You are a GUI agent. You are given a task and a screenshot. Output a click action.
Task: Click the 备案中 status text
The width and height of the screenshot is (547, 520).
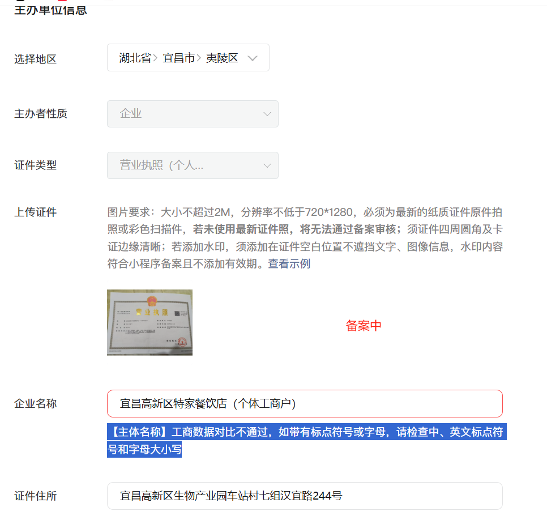[363, 326]
